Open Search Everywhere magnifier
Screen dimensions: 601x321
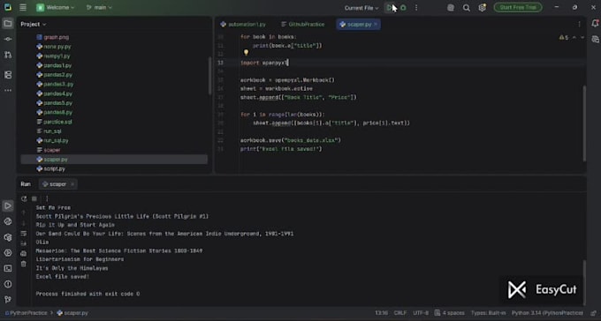coord(467,8)
